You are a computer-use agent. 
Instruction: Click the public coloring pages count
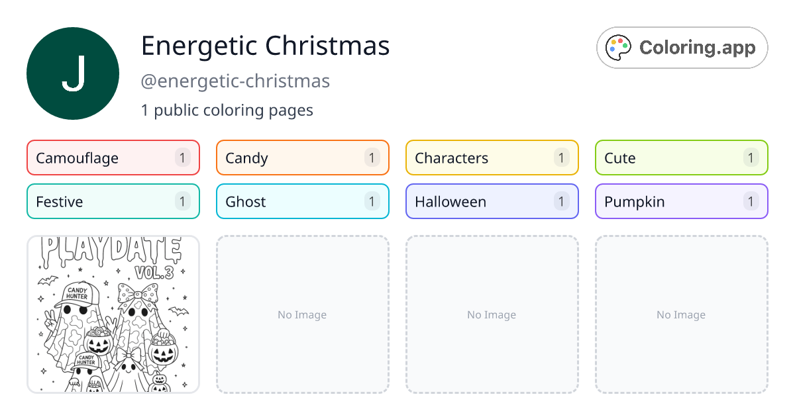pos(227,110)
